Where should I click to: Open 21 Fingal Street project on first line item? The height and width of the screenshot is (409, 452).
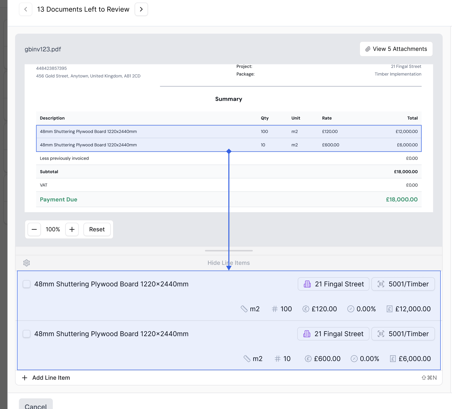point(333,284)
